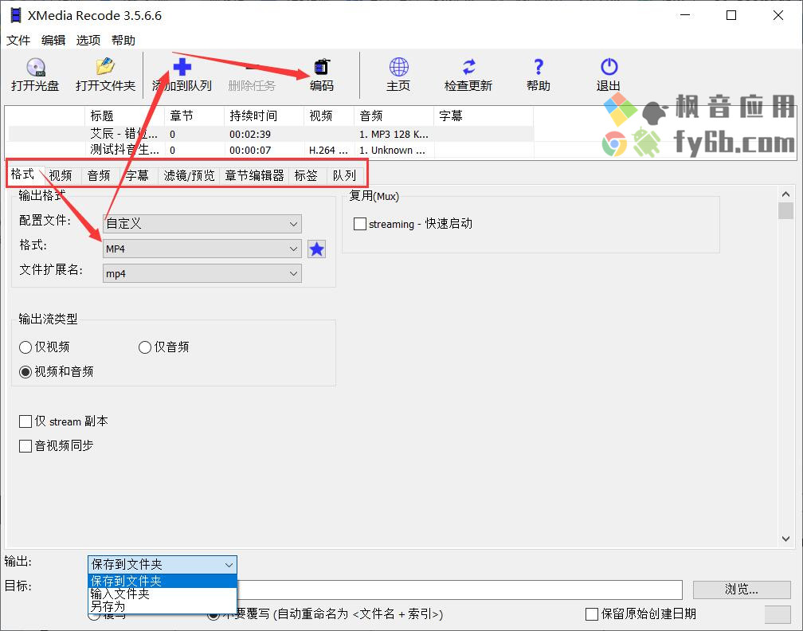Open the 选项 menu
The height and width of the screenshot is (631, 803).
click(x=88, y=40)
